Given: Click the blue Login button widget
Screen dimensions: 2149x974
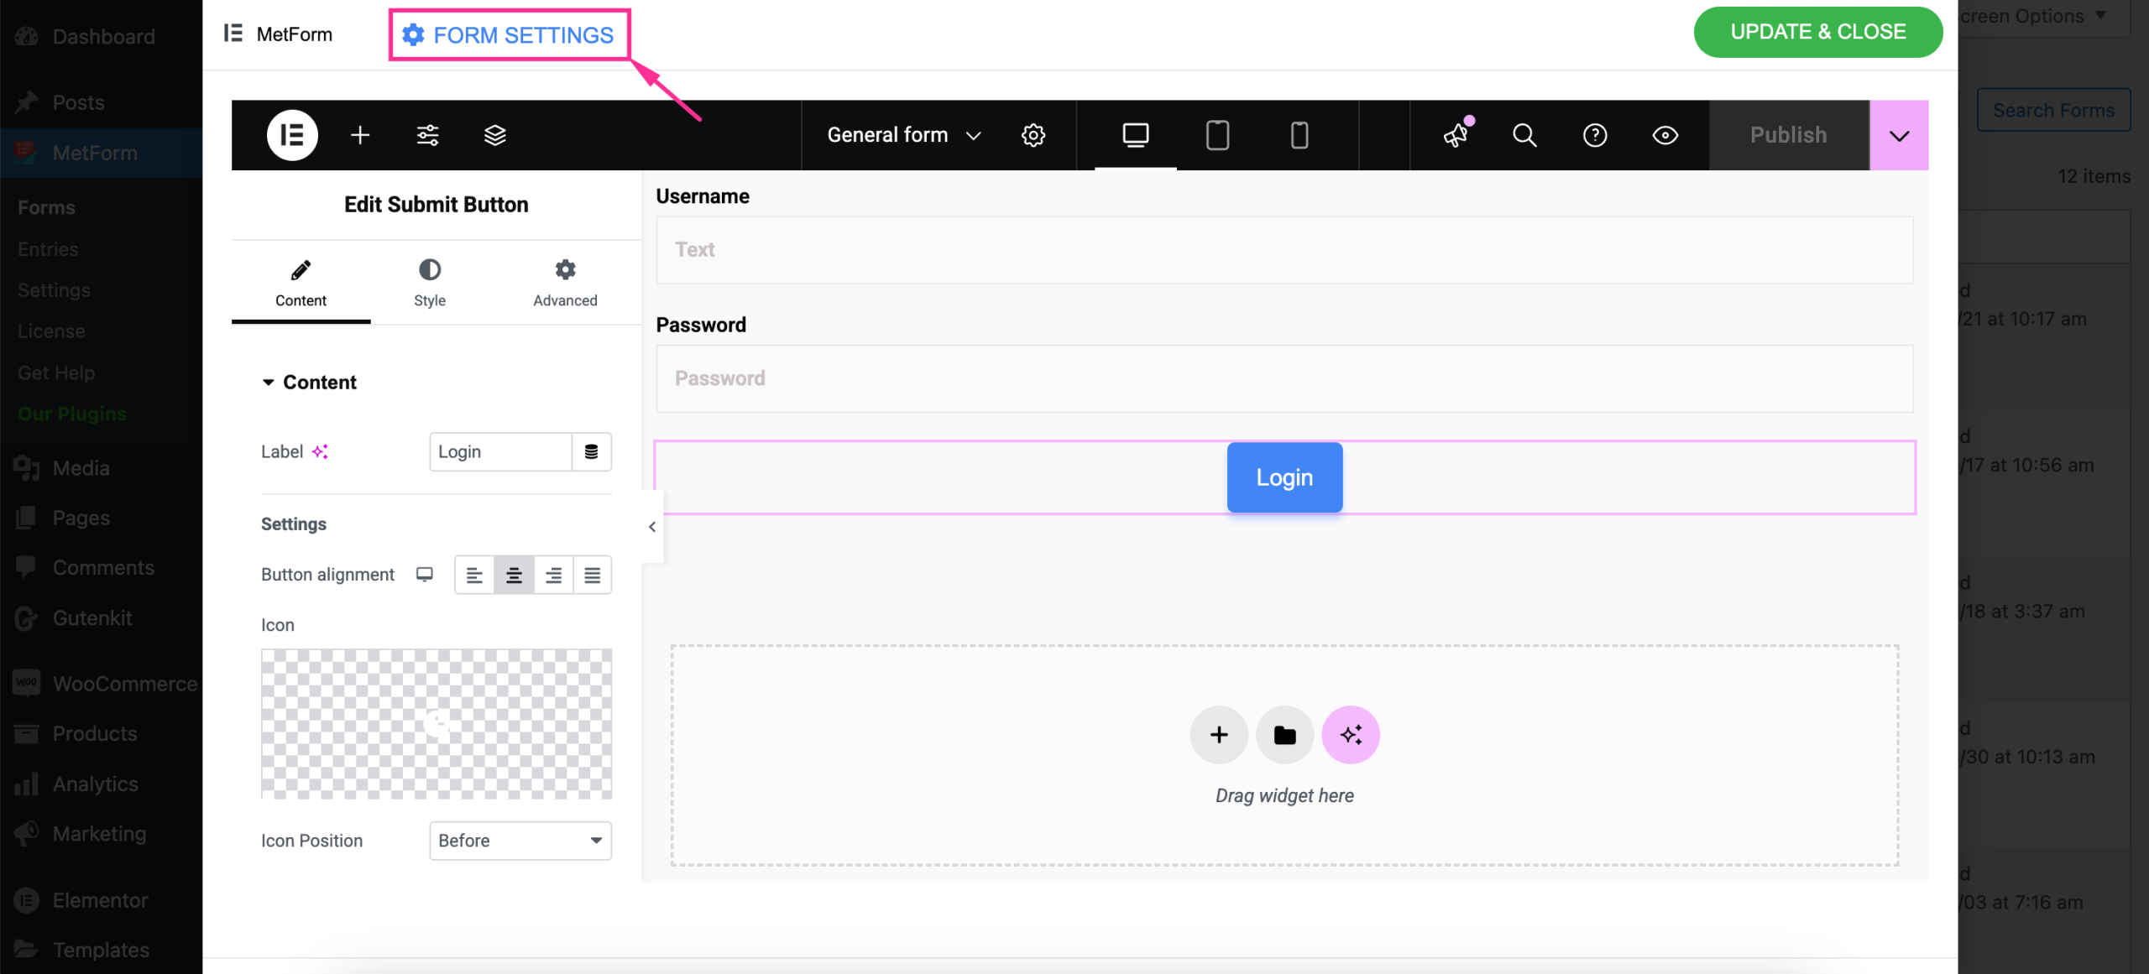Looking at the screenshot, I should [x=1284, y=477].
